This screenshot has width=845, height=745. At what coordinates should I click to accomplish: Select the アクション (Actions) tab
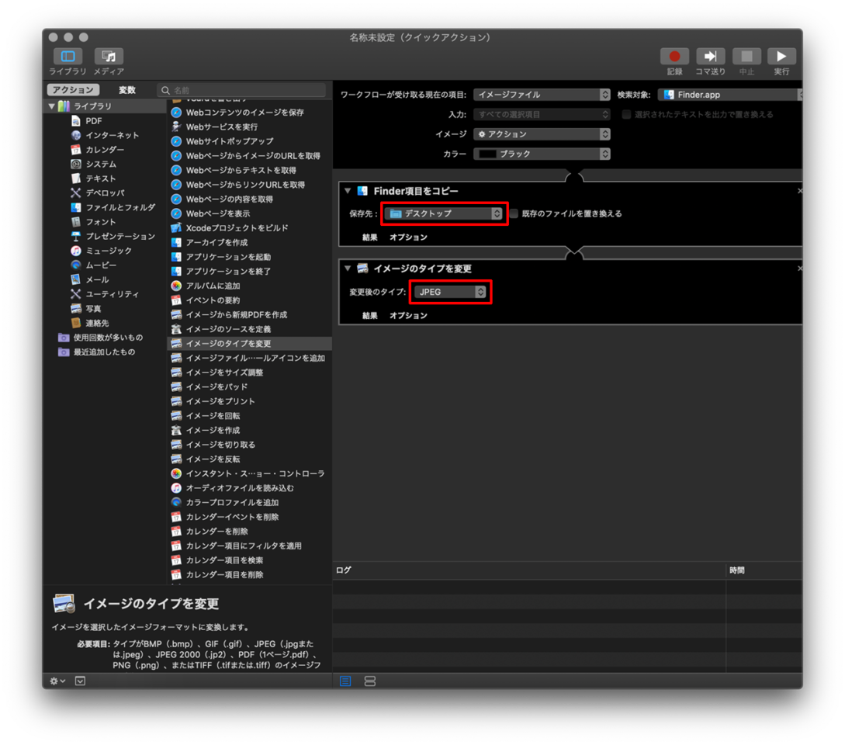coord(73,90)
